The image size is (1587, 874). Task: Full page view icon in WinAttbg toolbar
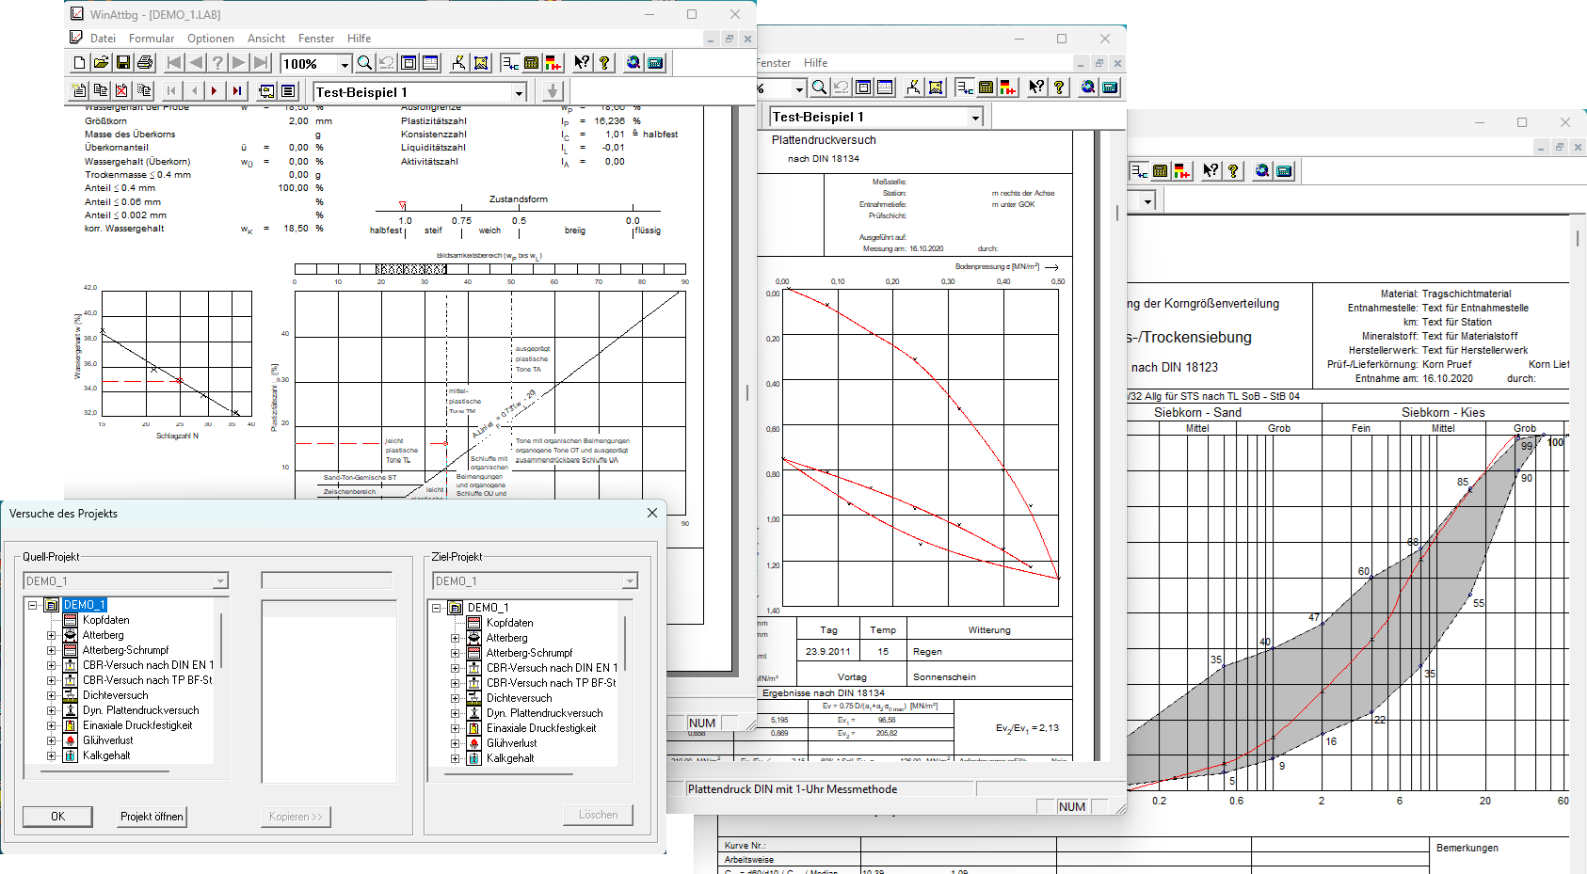pyautogui.click(x=409, y=63)
